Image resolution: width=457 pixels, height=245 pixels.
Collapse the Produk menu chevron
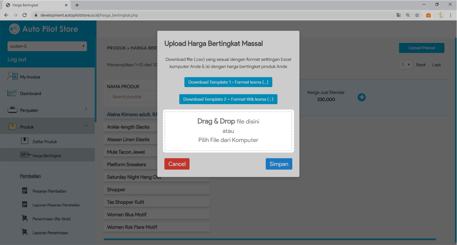(x=86, y=126)
